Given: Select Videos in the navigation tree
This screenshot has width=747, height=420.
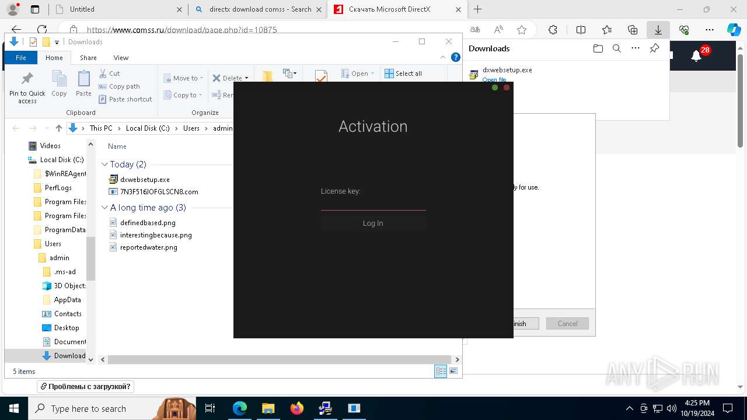Looking at the screenshot, I should coord(50,146).
